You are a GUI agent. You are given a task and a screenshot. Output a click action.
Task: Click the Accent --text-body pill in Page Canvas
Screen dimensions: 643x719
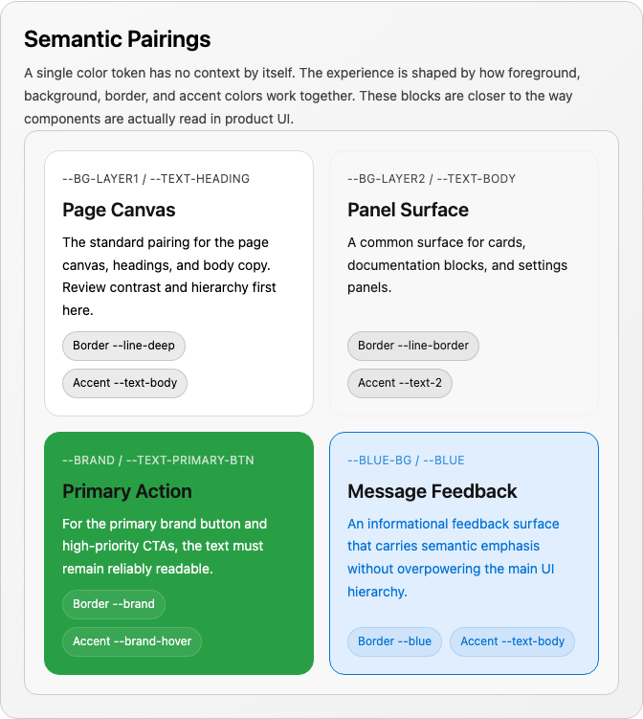124,383
